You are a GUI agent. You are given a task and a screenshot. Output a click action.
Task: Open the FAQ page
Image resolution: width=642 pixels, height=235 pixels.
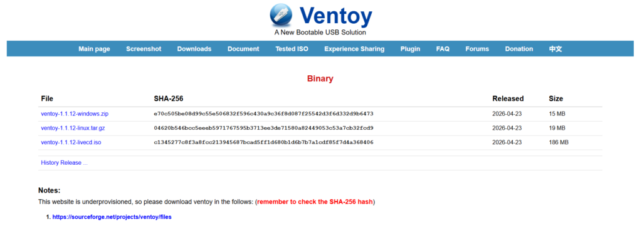click(443, 49)
